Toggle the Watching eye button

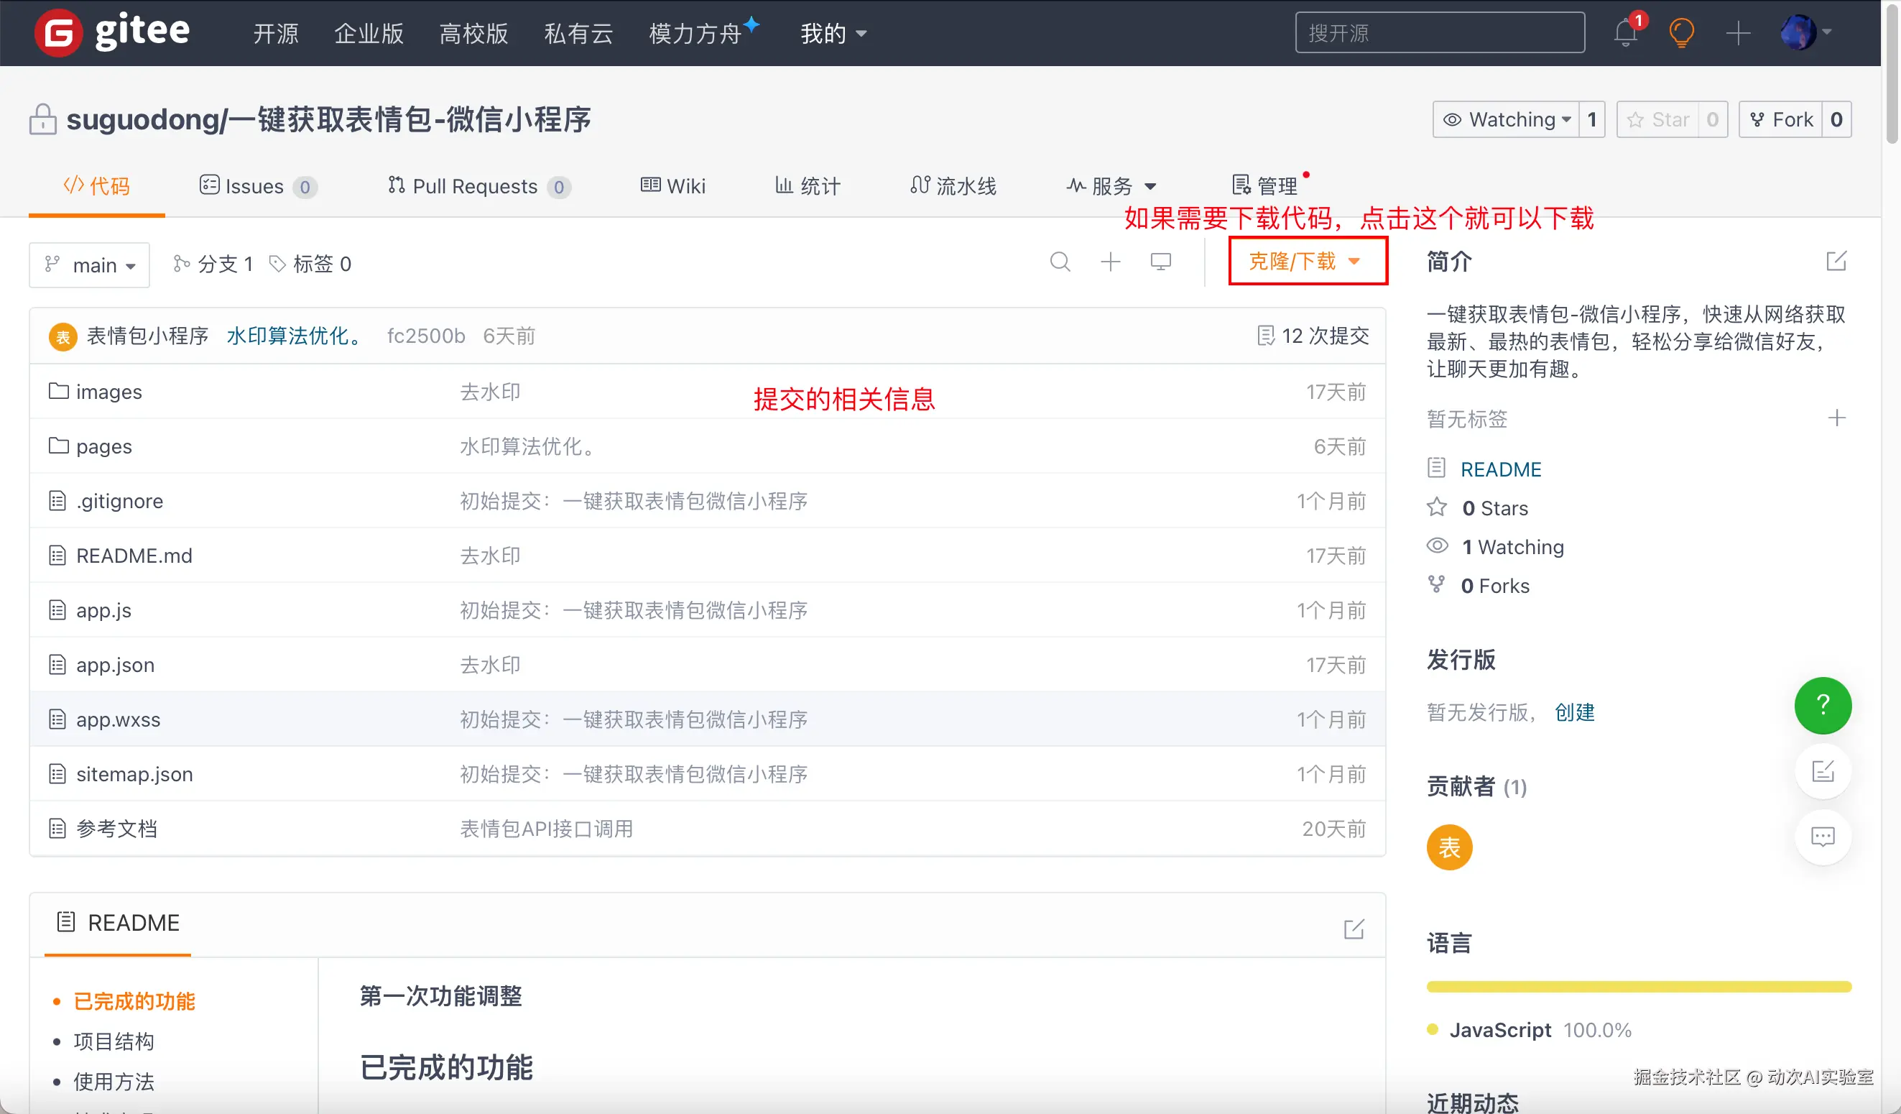(1506, 119)
